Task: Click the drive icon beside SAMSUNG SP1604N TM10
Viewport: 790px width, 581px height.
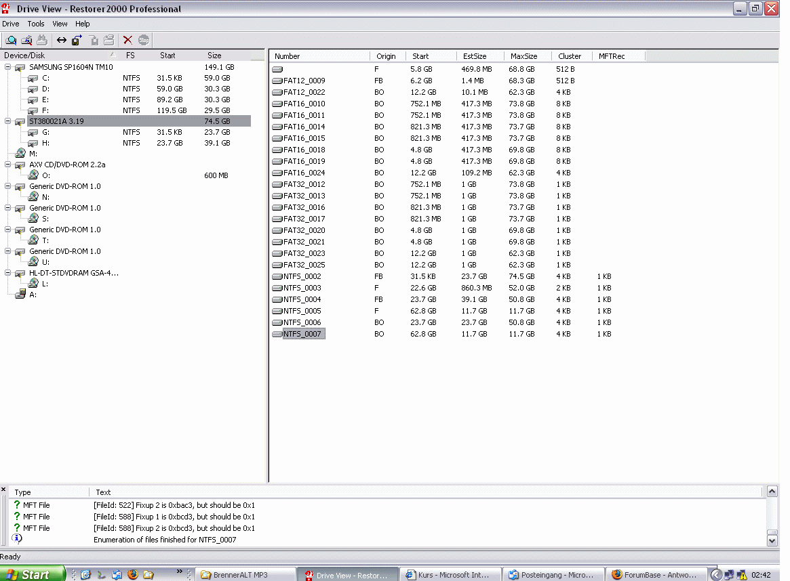Action: pos(20,68)
